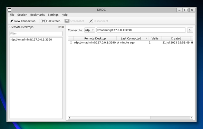Click the '21 Jul 2023 19:51:49' cell

[176, 42]
